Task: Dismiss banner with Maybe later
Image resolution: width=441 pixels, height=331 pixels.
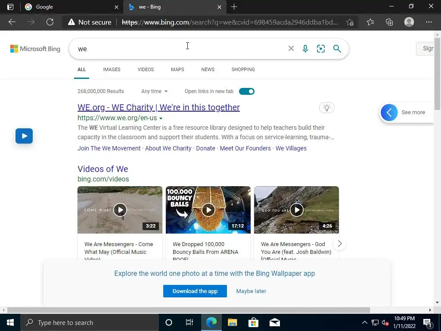Action: pos(251,291)
